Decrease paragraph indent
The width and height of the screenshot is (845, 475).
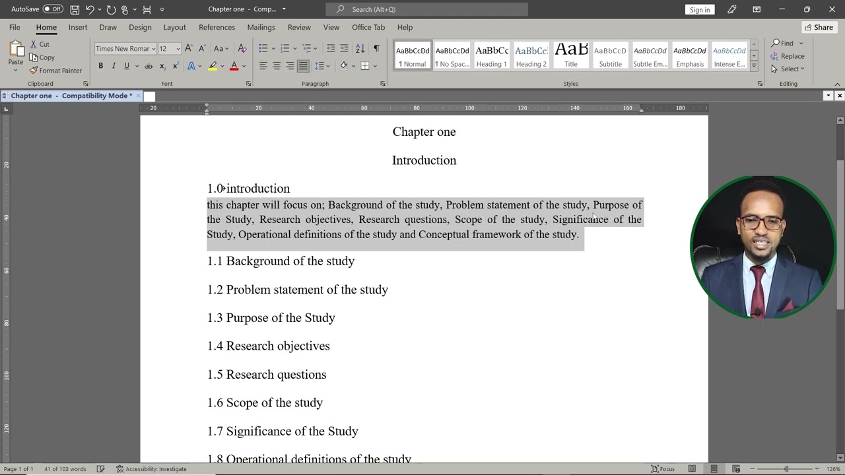(x=331, y=48)
